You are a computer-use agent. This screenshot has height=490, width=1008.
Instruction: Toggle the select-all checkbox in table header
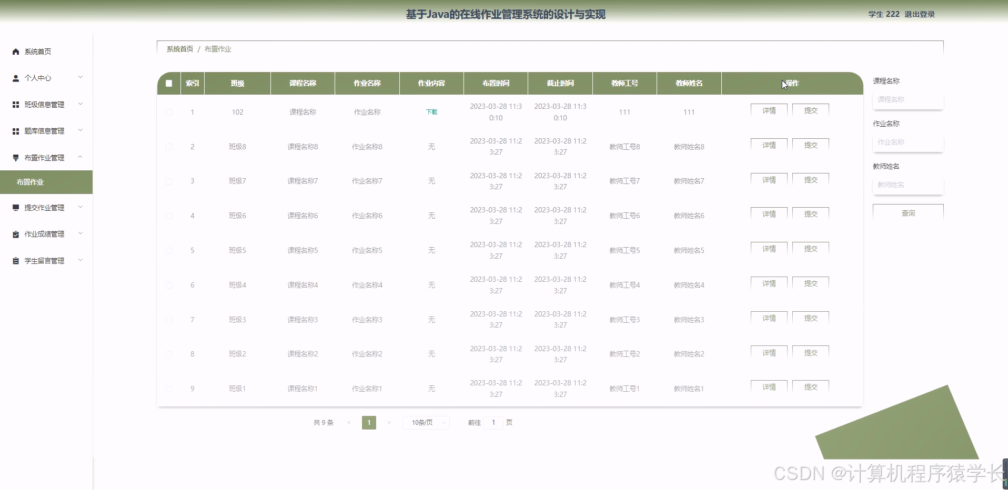pos(169,83)
